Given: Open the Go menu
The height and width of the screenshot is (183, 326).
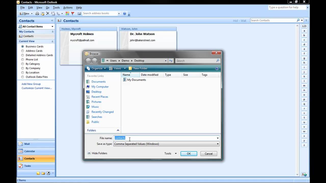Looking at the screenshot, I should pos(48,8).
